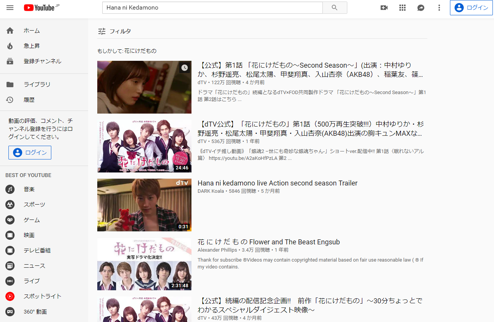Open the 2:31:48 Engsub video thumbnail
The height and width of the screenshot is (322, 494).
click(144, 264)
